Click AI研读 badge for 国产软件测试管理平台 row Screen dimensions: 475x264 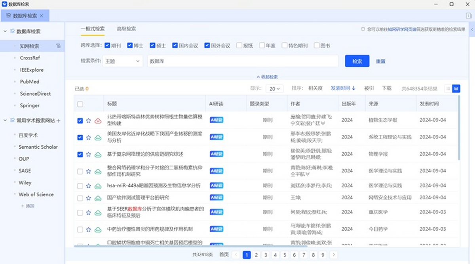(217, 197)
